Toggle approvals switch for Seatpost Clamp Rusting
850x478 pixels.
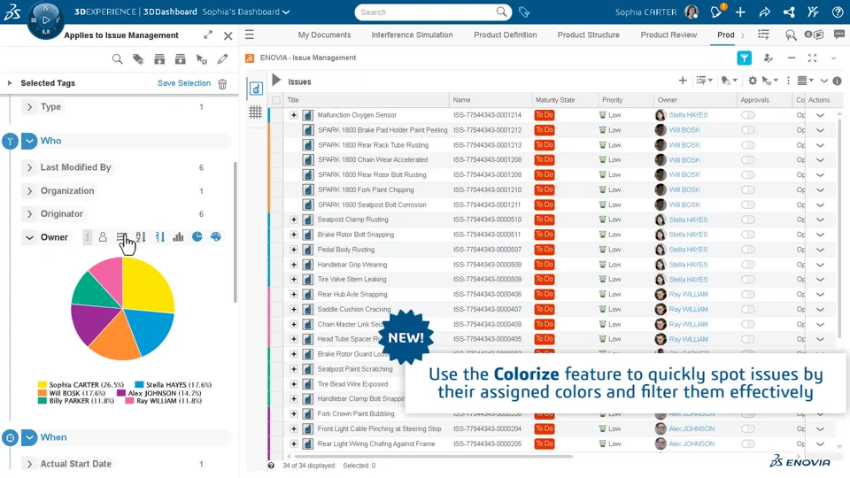748,220
